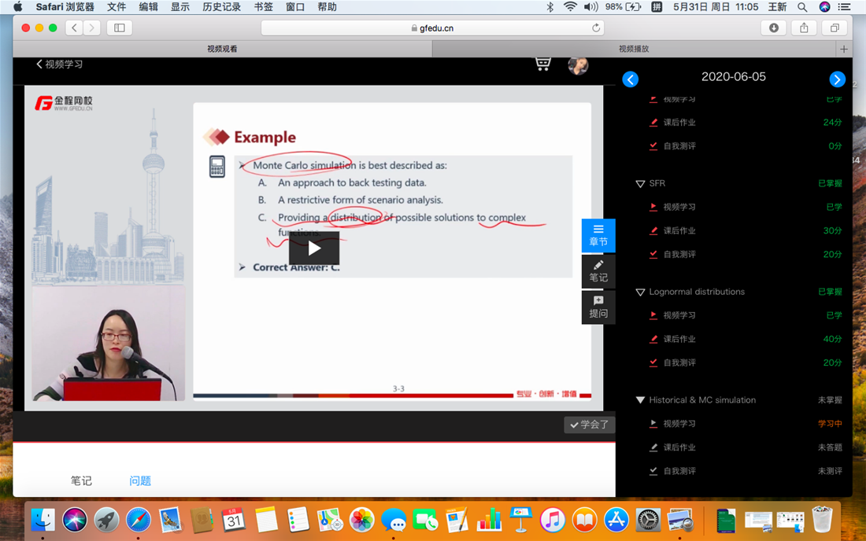Open the 笔记 notes pencil button

pyautogui.click(x=598, y=271)
